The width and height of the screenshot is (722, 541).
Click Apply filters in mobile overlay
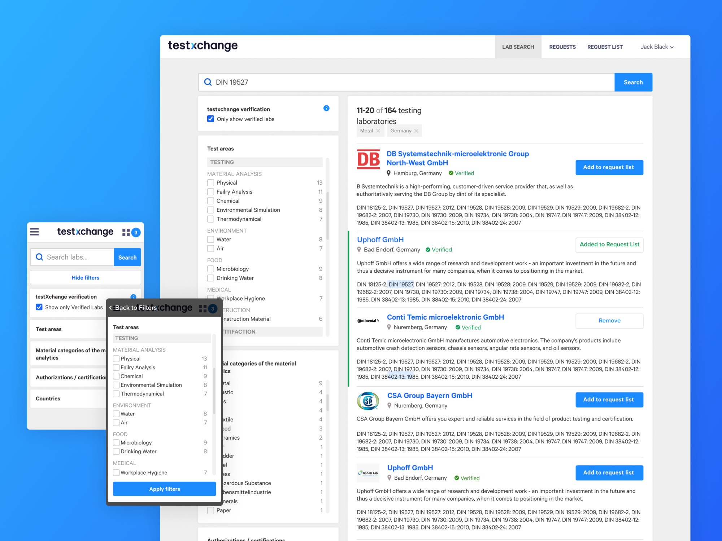(x=164, y=489)
